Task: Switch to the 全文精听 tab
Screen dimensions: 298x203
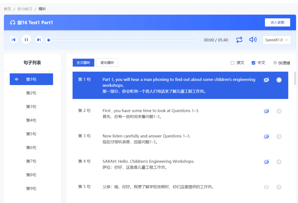Action: pyautogui.click(x=83, y=63)
